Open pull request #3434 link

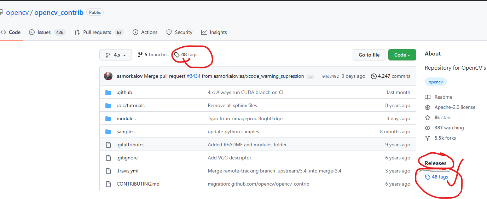pos(193,76)
